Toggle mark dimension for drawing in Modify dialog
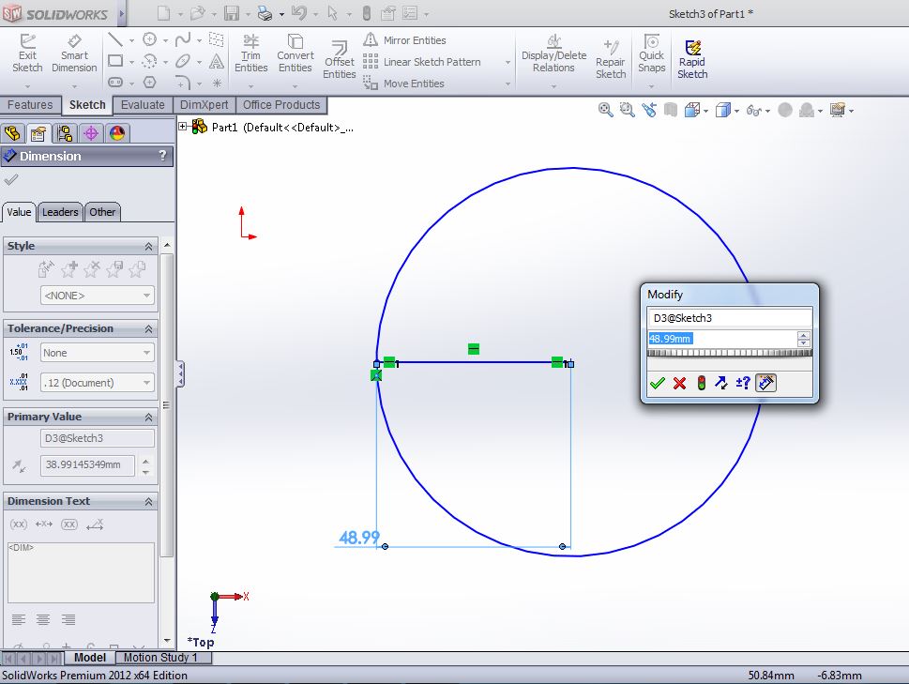Viewport: 909px width, 684px height. click(765, 383)
